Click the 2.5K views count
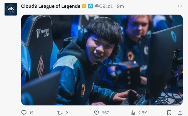 click(x=142, y=113)
